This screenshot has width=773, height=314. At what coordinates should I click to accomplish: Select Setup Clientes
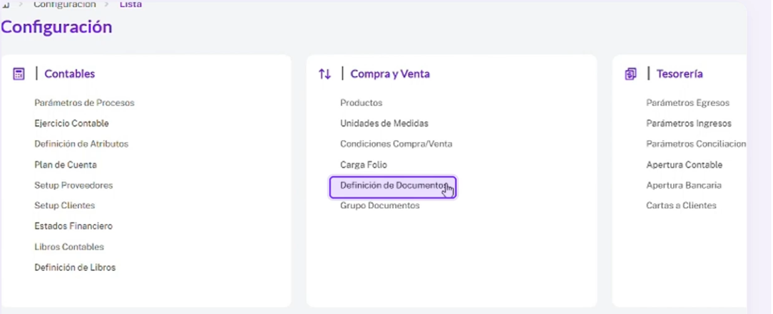[65, 205]
